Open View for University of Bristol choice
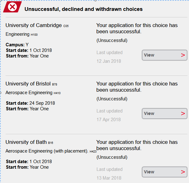The height and width of the screenshot is (183, 189). pyautogui.click(x=164, y=113)
